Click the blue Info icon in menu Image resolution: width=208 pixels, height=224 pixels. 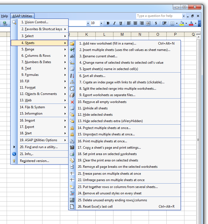[x=14, y=154]
